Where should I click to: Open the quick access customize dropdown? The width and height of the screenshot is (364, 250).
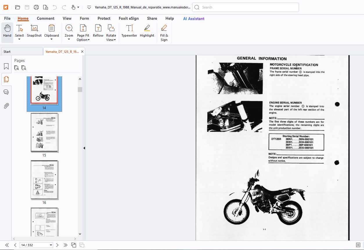89,7
